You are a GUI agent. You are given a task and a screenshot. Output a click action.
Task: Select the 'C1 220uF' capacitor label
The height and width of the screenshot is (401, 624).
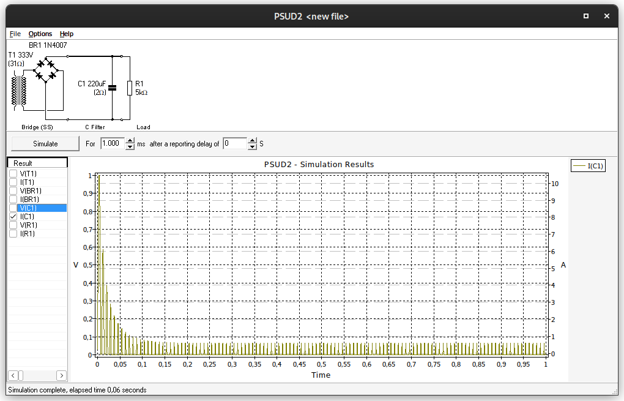(92, 84)
